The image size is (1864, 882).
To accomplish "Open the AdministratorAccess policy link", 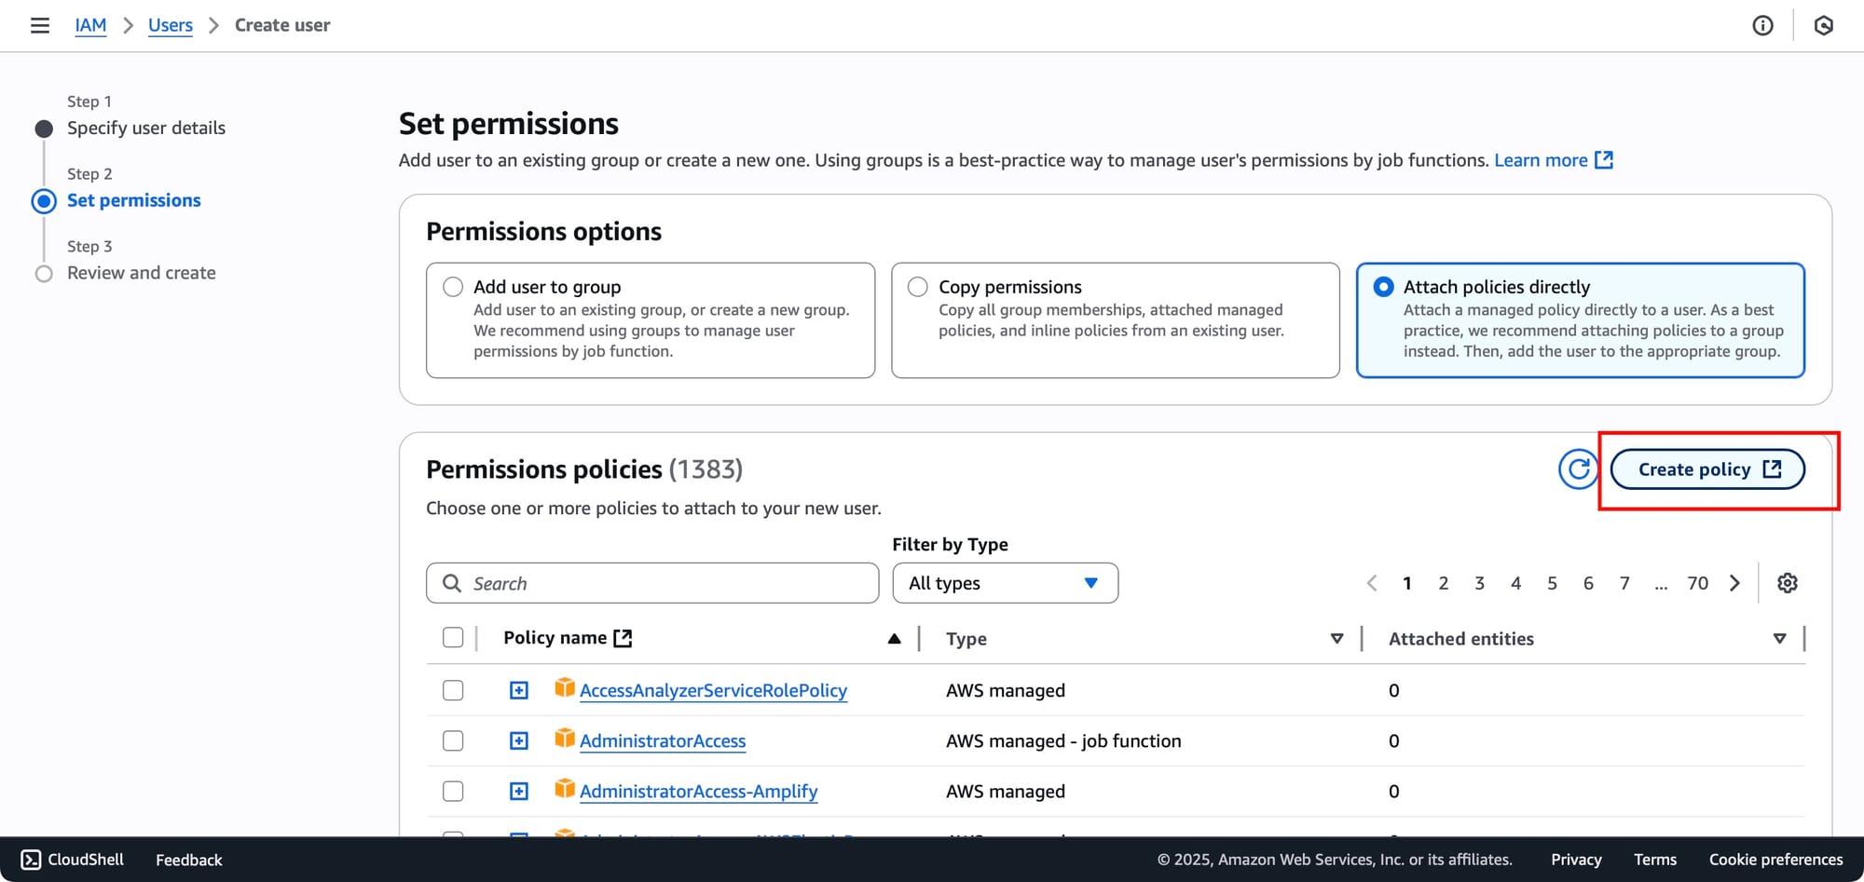I will (x=663, y=740).
